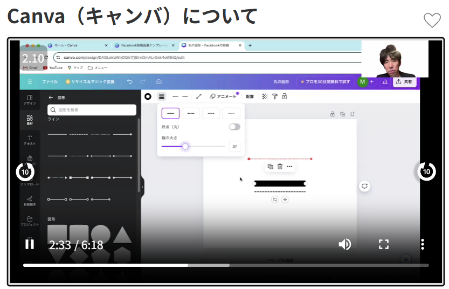The height and width of the screenshot is (289, 449).
Task: Click the rotate handle below the line
Action: click(x=274, y=199)
